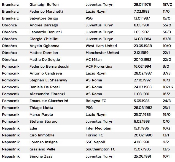This screenshot has width=175, height=162.
Task: Select Bologna FC club cell
Action: 96,101
